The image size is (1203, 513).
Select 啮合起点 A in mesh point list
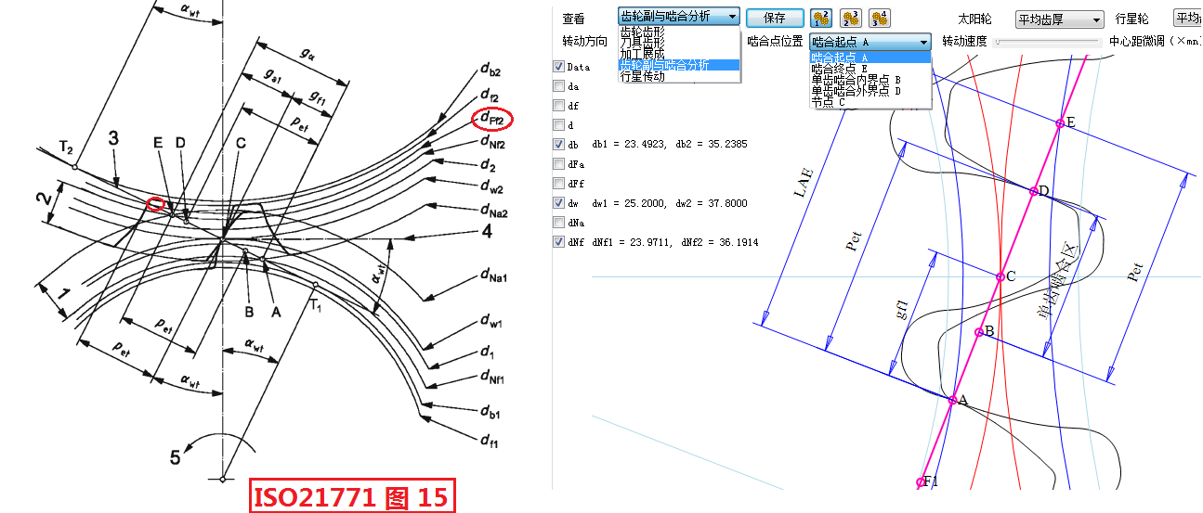tap(870, 58)
